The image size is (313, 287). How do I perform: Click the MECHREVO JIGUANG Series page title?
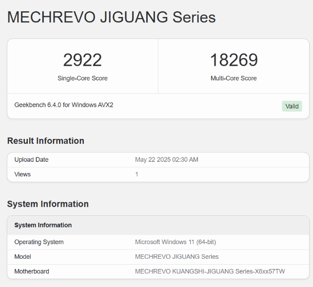[x=111, y=18]
